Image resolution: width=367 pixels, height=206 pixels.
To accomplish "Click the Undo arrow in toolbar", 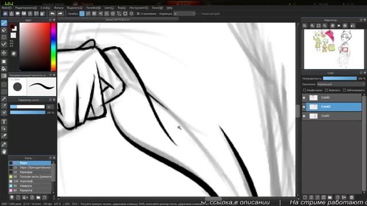I will [52, 14].
